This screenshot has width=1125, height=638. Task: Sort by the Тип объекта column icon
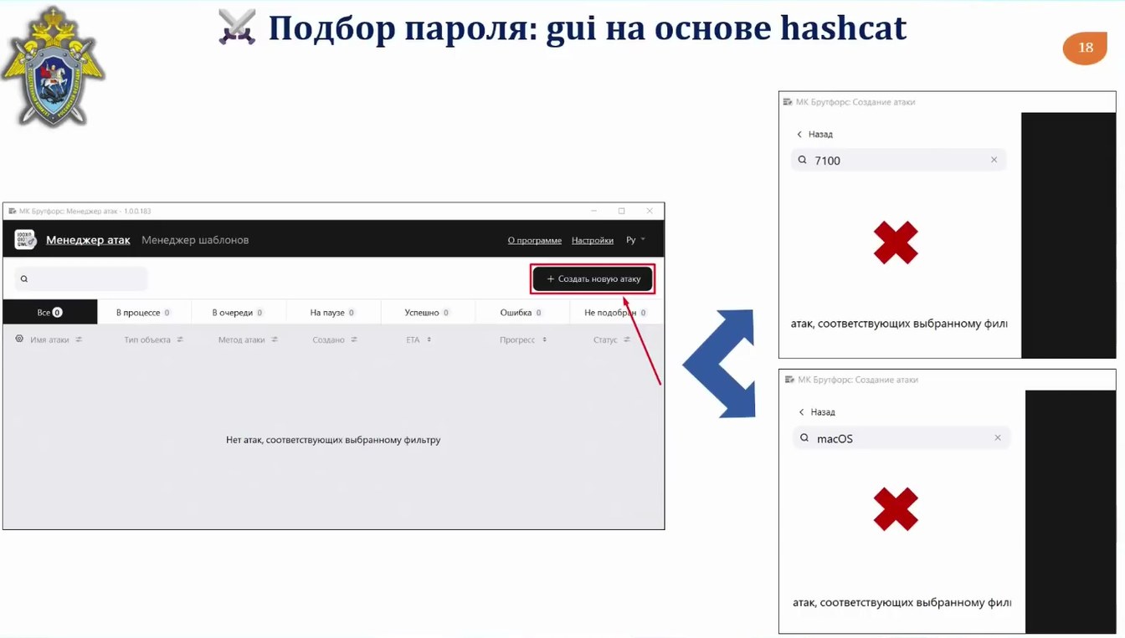[180, 339]
